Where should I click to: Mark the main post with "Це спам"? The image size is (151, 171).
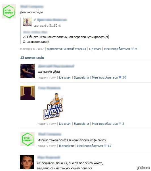point(95,49)
